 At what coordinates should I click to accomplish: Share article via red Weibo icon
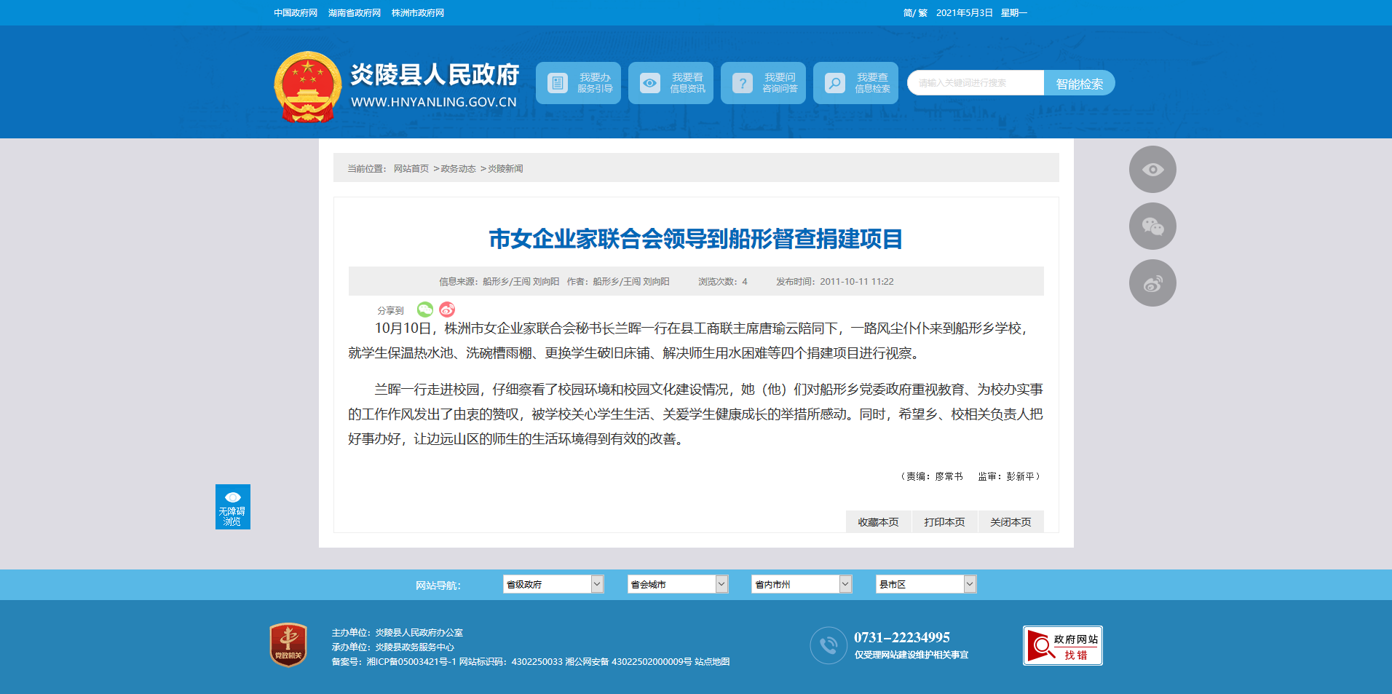[447, 309]
